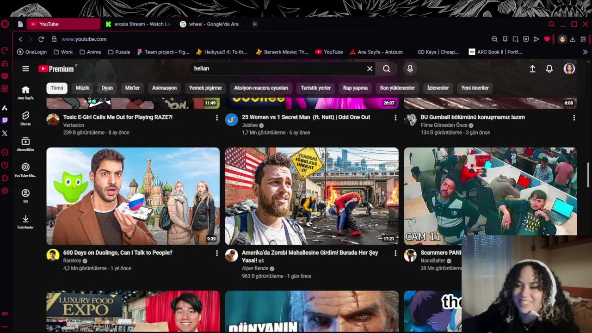The width and height of the screenshot is (592, 333).
Task: Expand the bookmarks bar overflow chevron
Action: 585,52
